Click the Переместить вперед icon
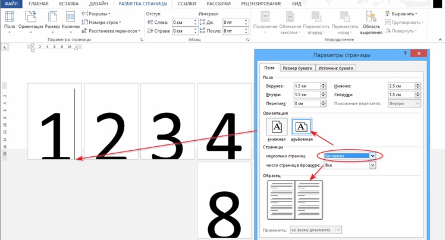The height and width of the screenshot is (240, 446). tap(316, 23)
